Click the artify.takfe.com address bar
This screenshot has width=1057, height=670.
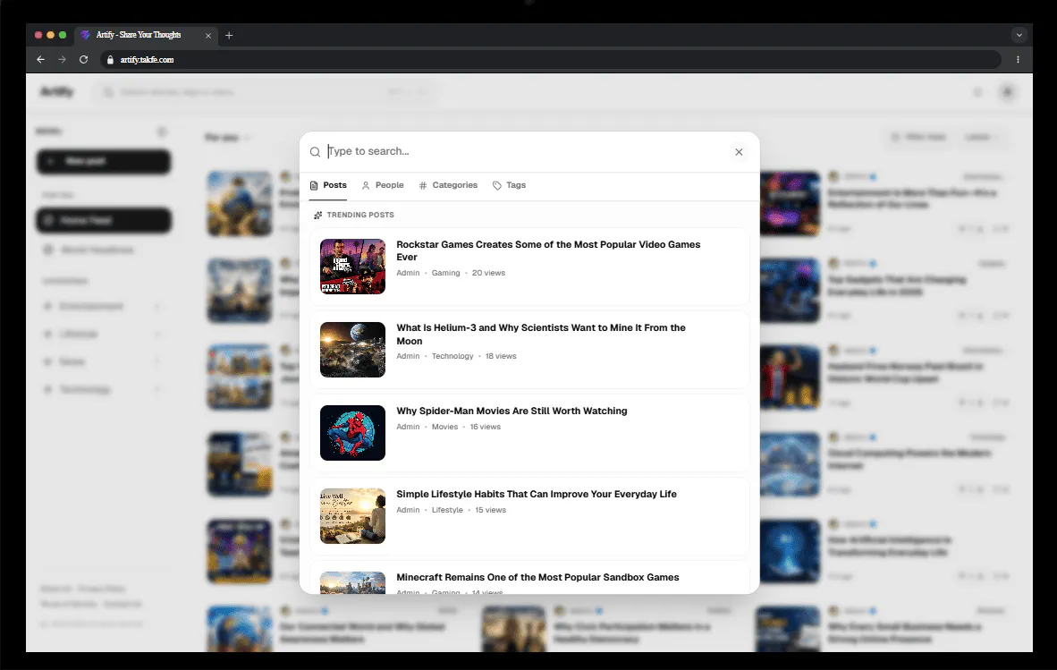(552, 59)
